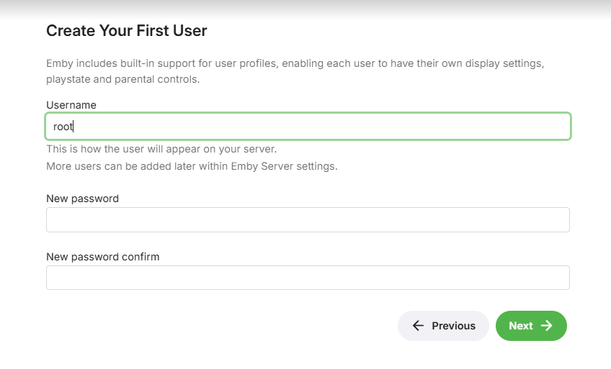
Task: Click the "This is how the user will appear" hint
Action: tap(161, 149)
